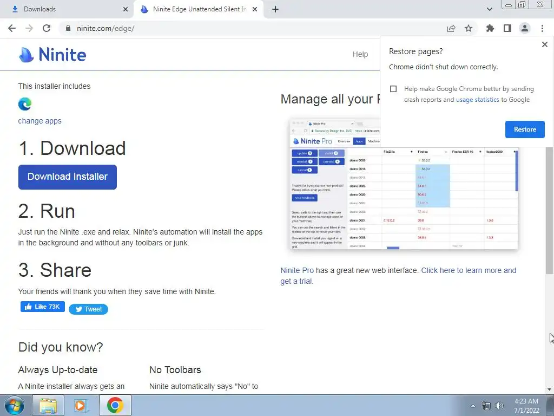The image size is (554, 416).
Task: Open a new tab with plus button
Action: click(x=275, y=9)
